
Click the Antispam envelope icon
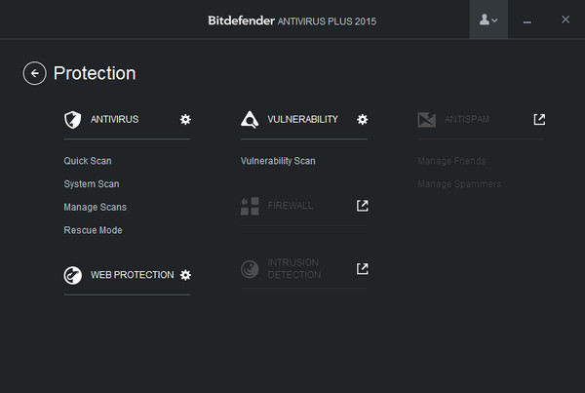pos(426,120)
